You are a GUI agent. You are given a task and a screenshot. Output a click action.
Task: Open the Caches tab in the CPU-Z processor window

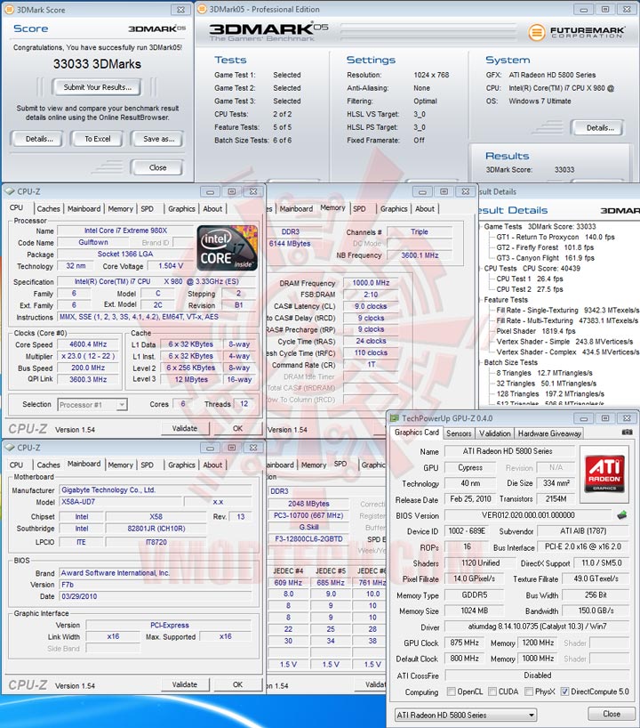(48, 209)
